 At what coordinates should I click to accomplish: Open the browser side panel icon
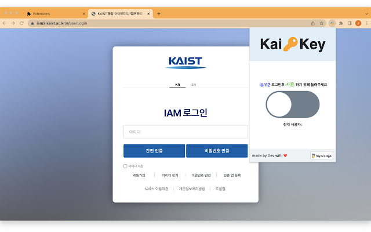pyautogui.click(x=350, y=23)
